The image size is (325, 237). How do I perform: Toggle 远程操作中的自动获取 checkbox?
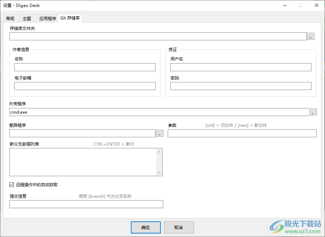point(12,185)
